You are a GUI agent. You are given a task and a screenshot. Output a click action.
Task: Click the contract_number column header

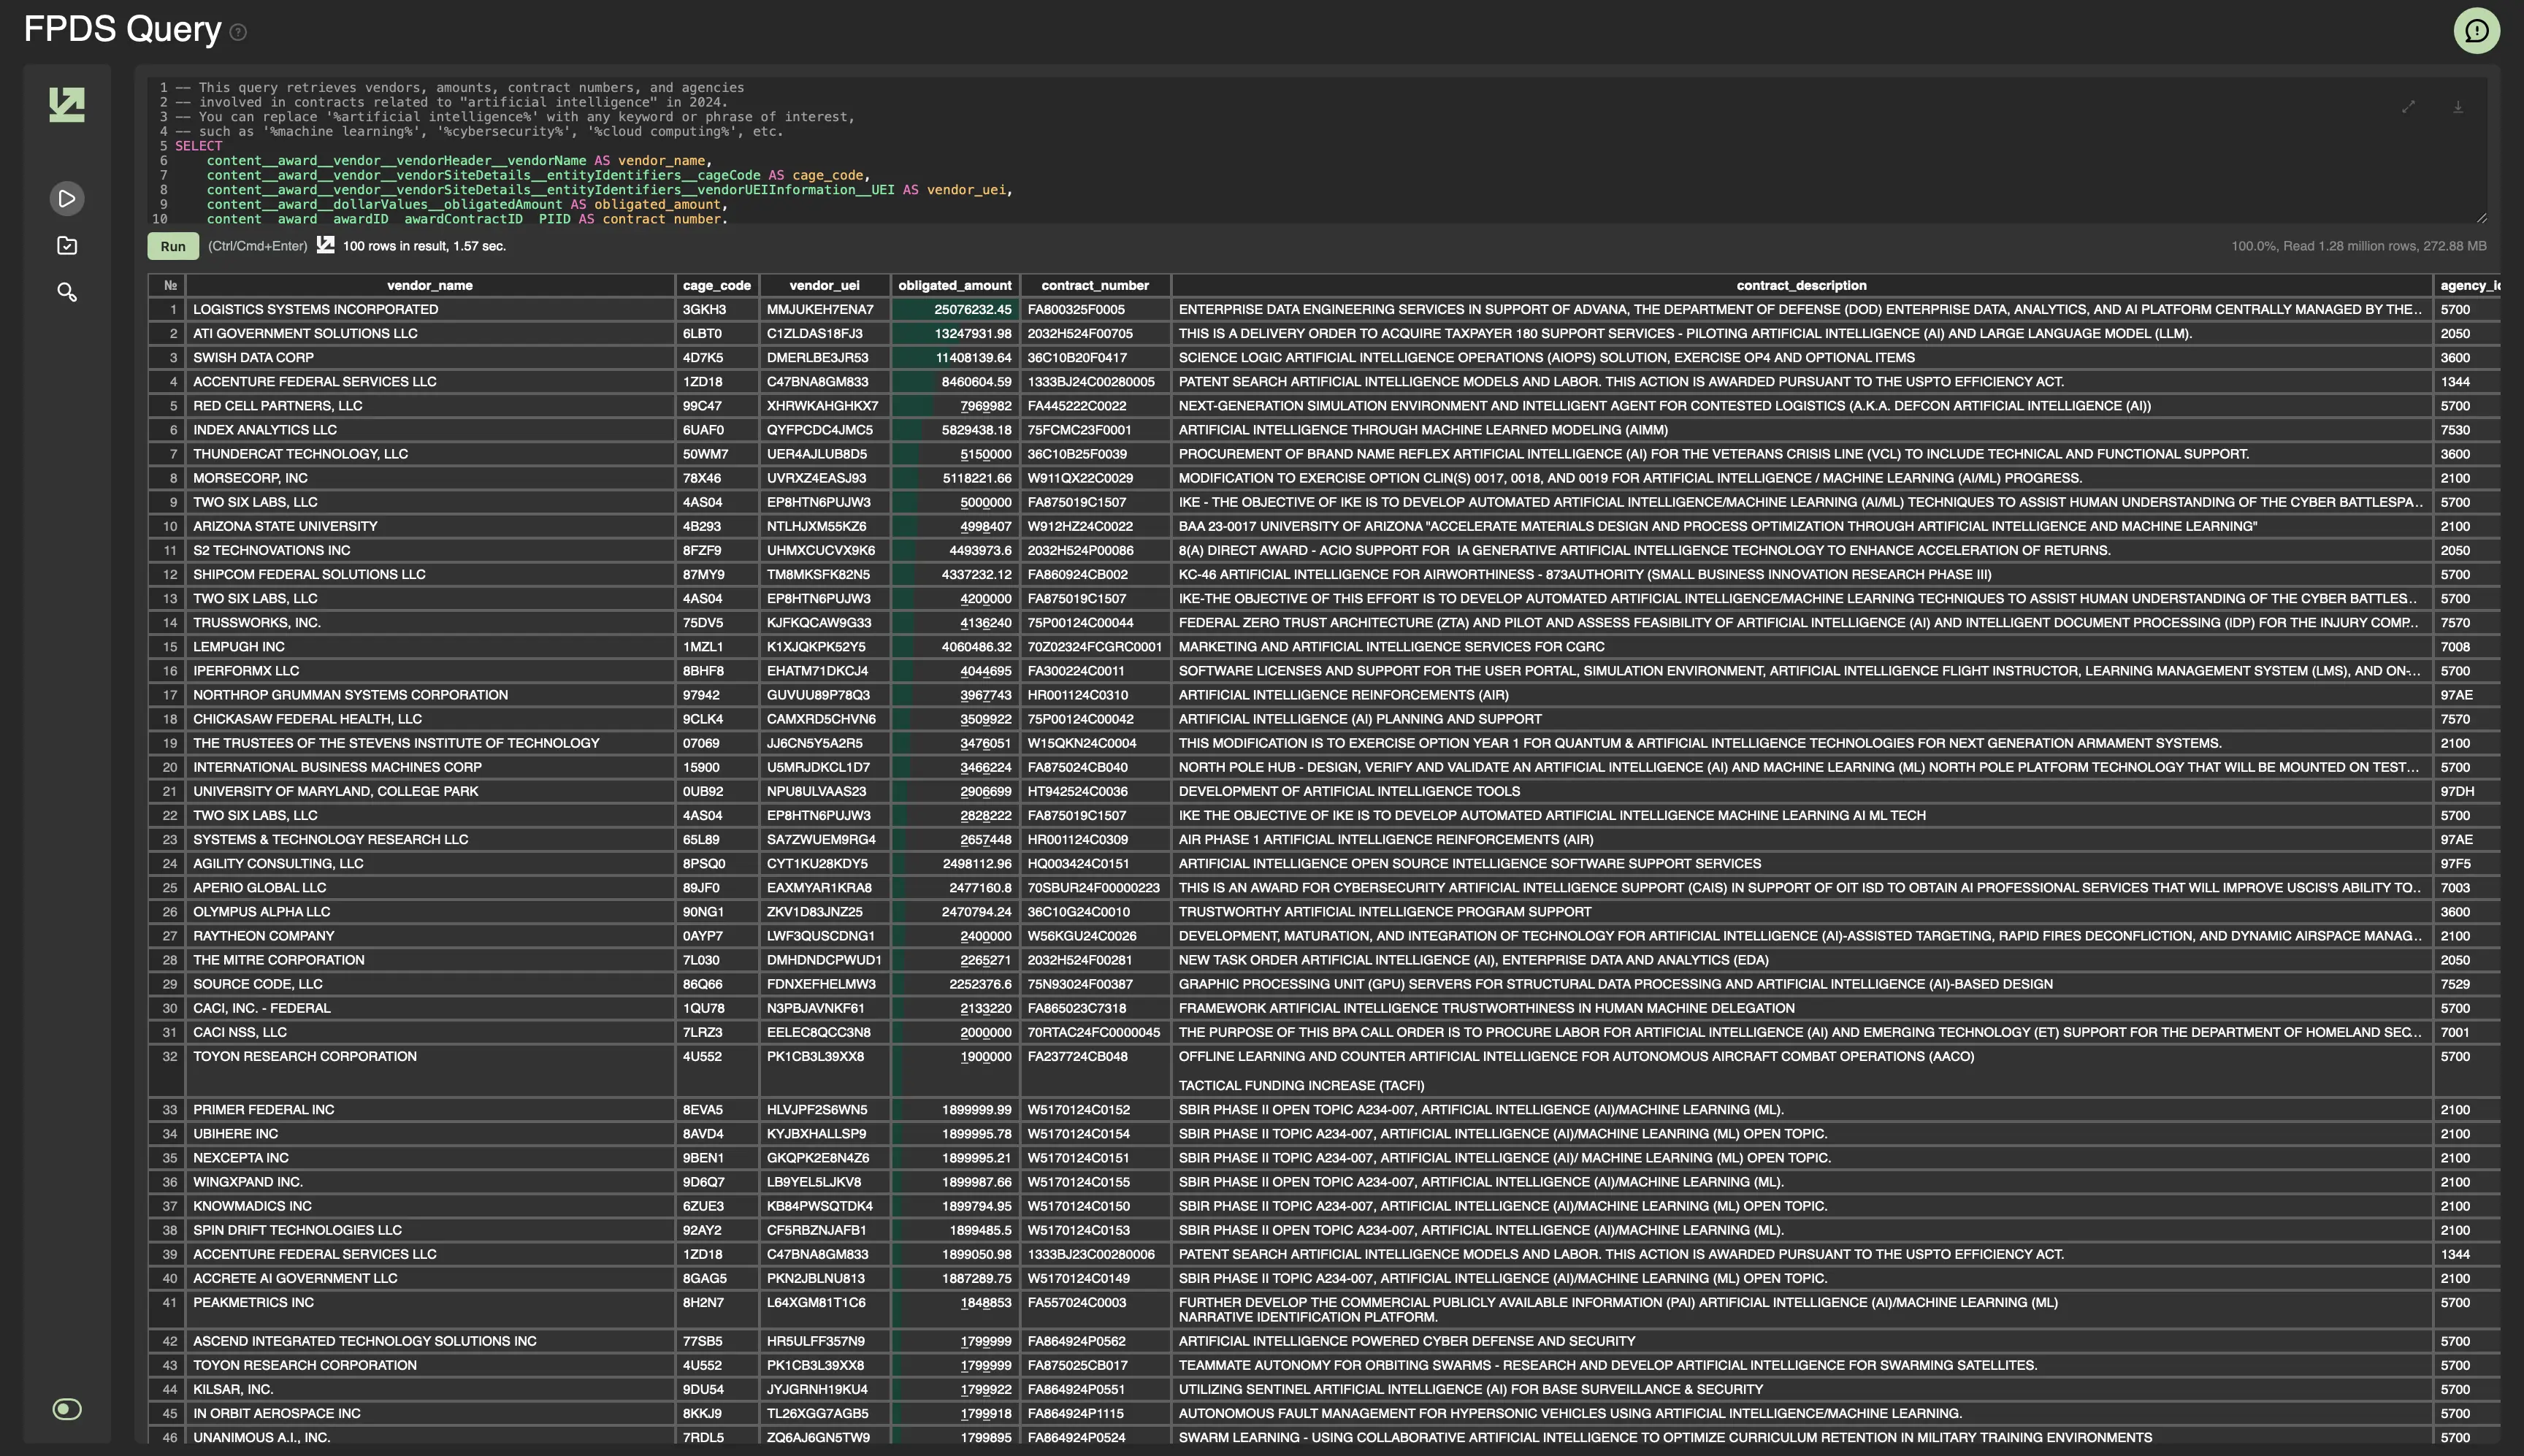pyautogui.click(x=1095, y=285)
